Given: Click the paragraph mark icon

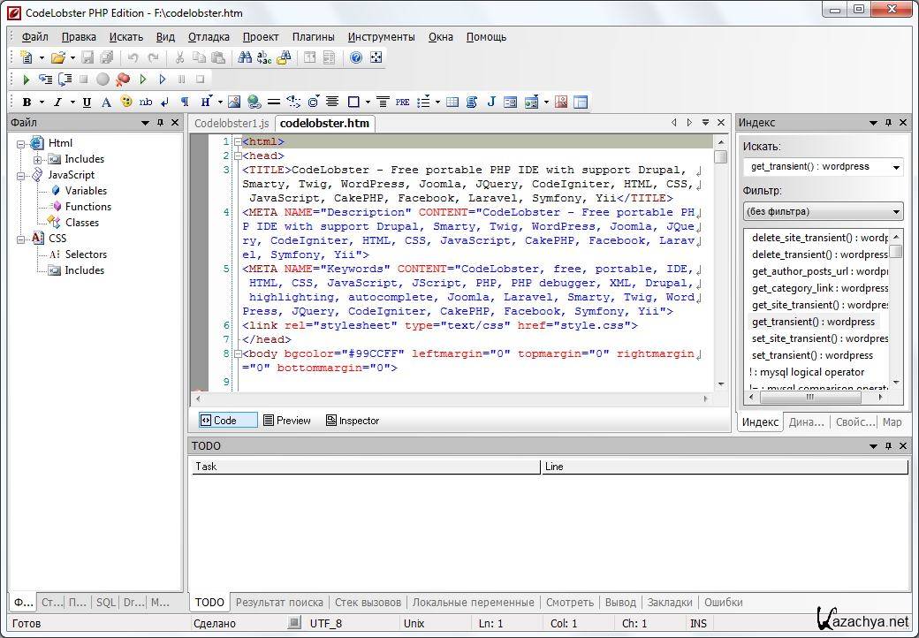Looking at the screenshot, I should [x=185, y=103].
